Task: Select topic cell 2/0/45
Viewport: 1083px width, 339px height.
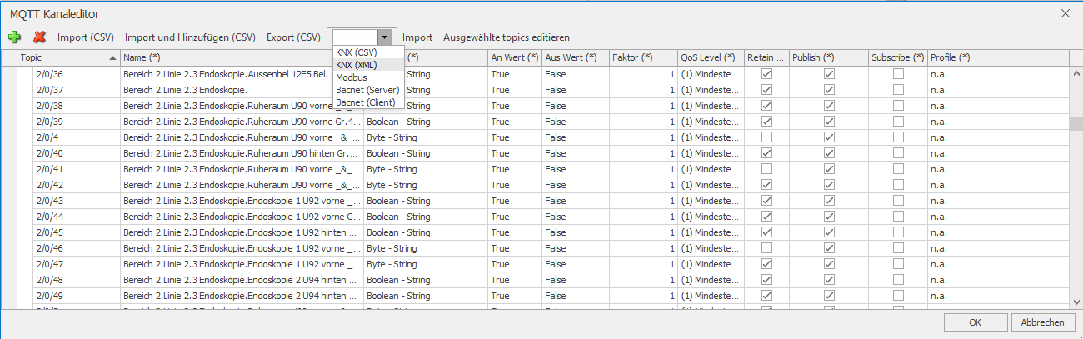Action: click(x=77, y=232)
